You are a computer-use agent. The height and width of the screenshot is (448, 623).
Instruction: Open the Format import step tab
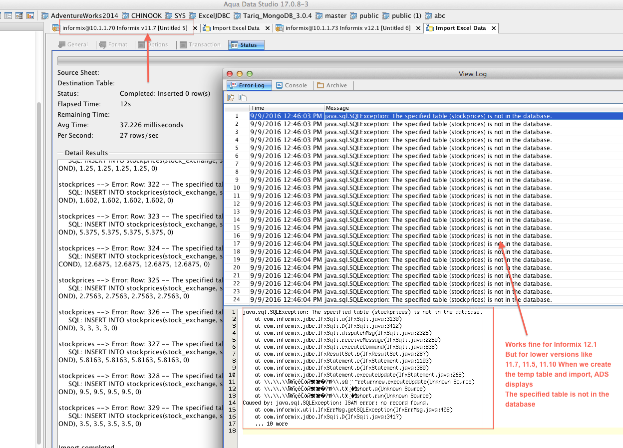(113, 44)
